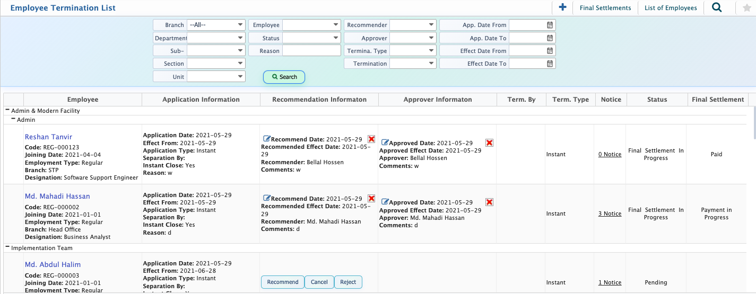
Task: Click the Term. Type column header
Action: point(570,100)
